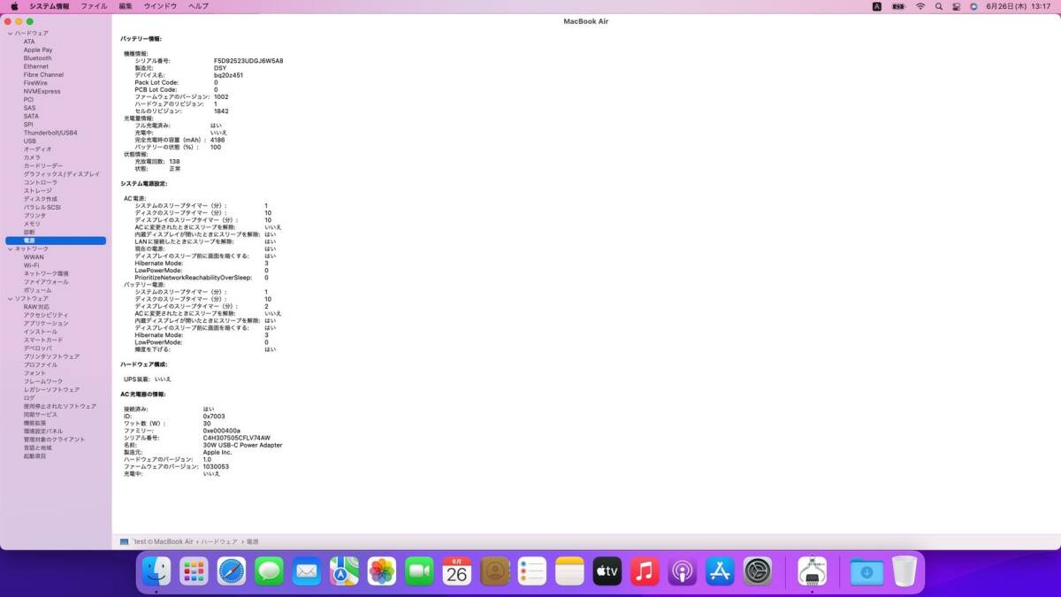The width and height of the screenshot is (1061, 597).
Task: Select Ethernet in the sidebar
Action: coord(36,66)
